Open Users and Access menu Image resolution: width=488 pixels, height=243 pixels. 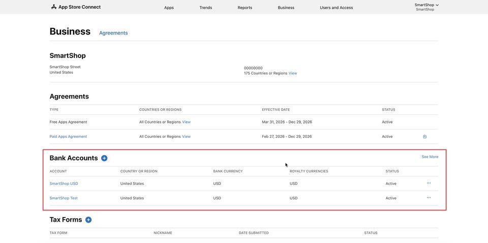point(337,8)
